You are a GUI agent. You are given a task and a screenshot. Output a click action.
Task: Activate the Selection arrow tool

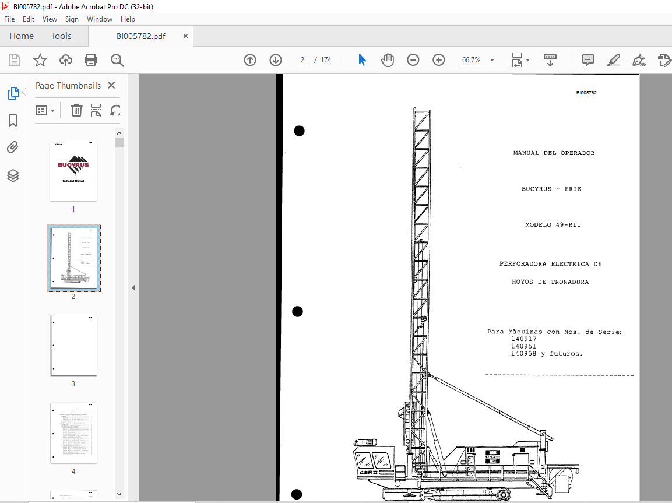[362, 60]
